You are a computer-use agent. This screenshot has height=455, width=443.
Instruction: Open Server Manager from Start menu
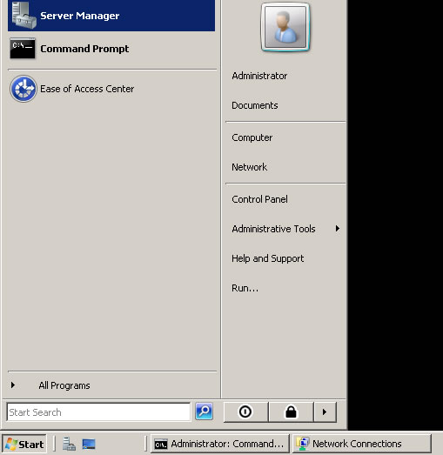pos(111,16)
